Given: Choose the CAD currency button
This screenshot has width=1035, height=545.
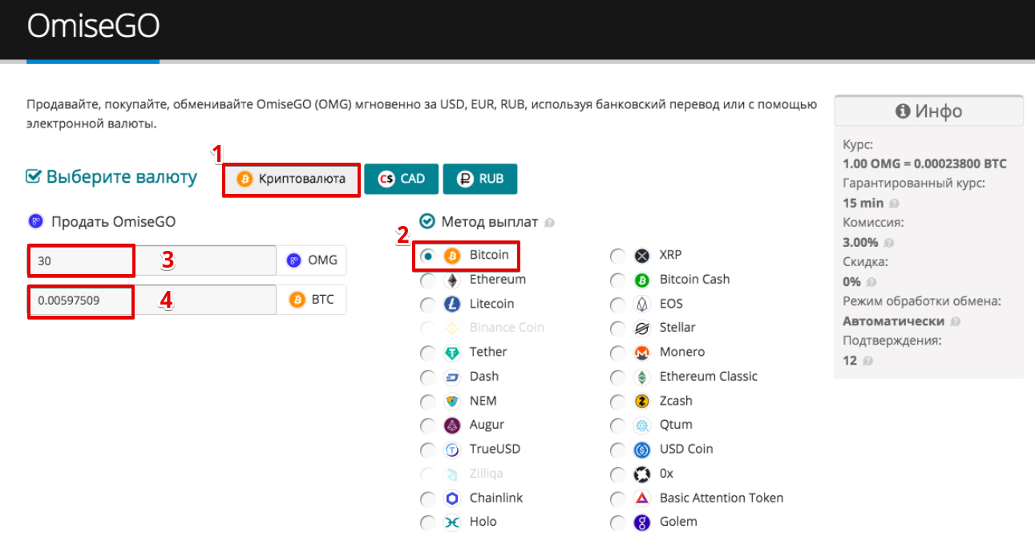Looking at the screenshot, I should [x=401, y=179].
